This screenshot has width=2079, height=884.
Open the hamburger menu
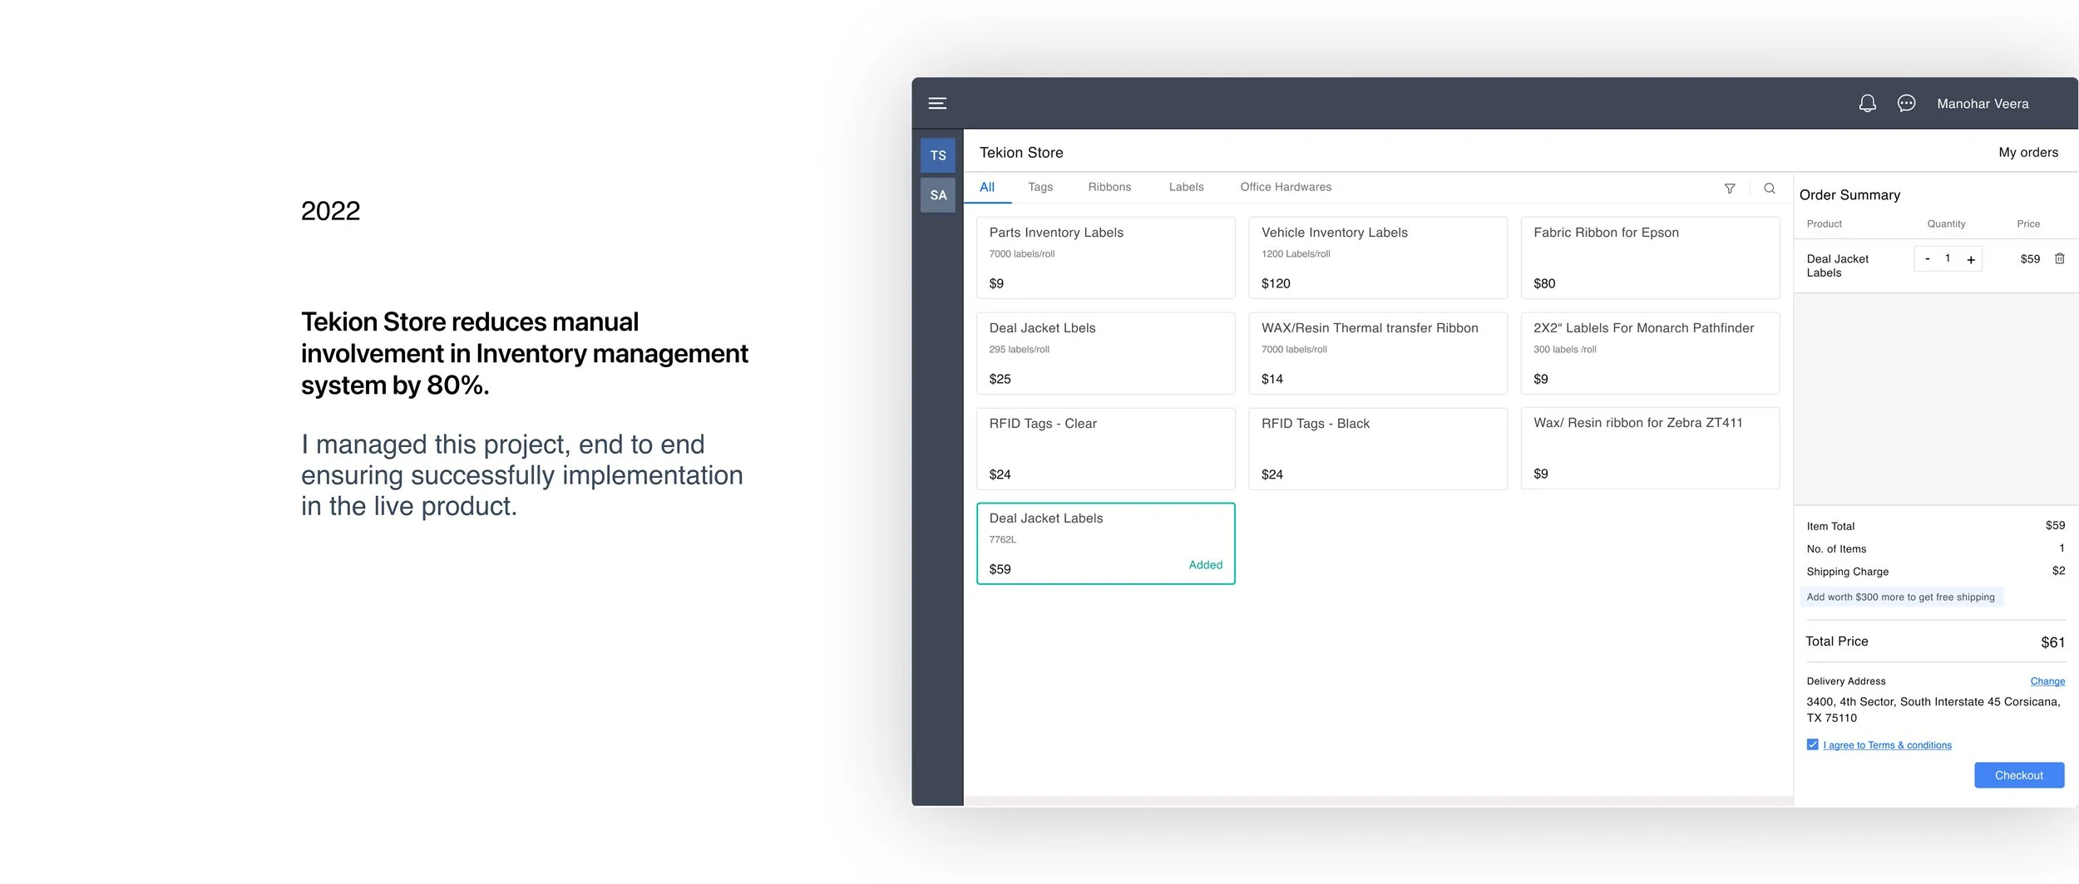pyautogui.click(x=937, y=103)
